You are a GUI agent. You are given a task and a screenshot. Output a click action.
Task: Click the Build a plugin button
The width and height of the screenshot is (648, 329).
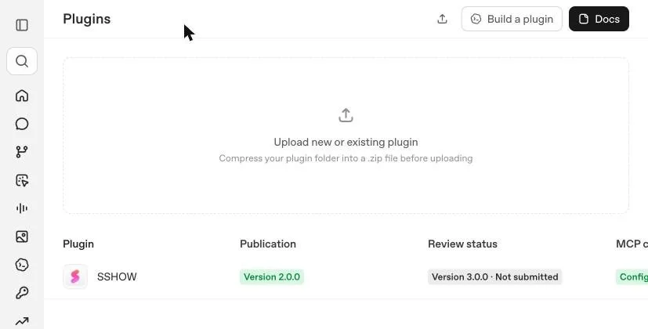point(512,19)
